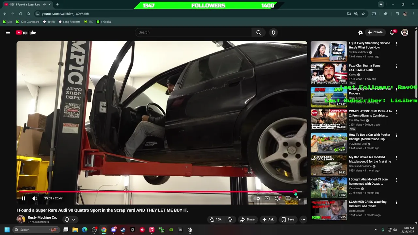Mute the tab via speaker icon
This screenshot has height=235, width=418.
tap(44, 5)
